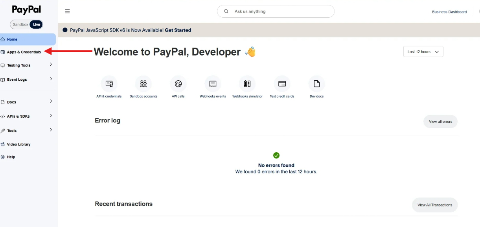Click the No errors found text
This screenshot has width=480, height=227.
click(x=276, y=165)
